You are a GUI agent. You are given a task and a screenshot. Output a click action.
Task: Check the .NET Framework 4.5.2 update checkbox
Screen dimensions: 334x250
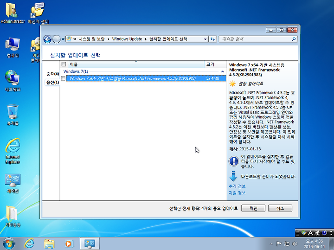click(63, 78)
